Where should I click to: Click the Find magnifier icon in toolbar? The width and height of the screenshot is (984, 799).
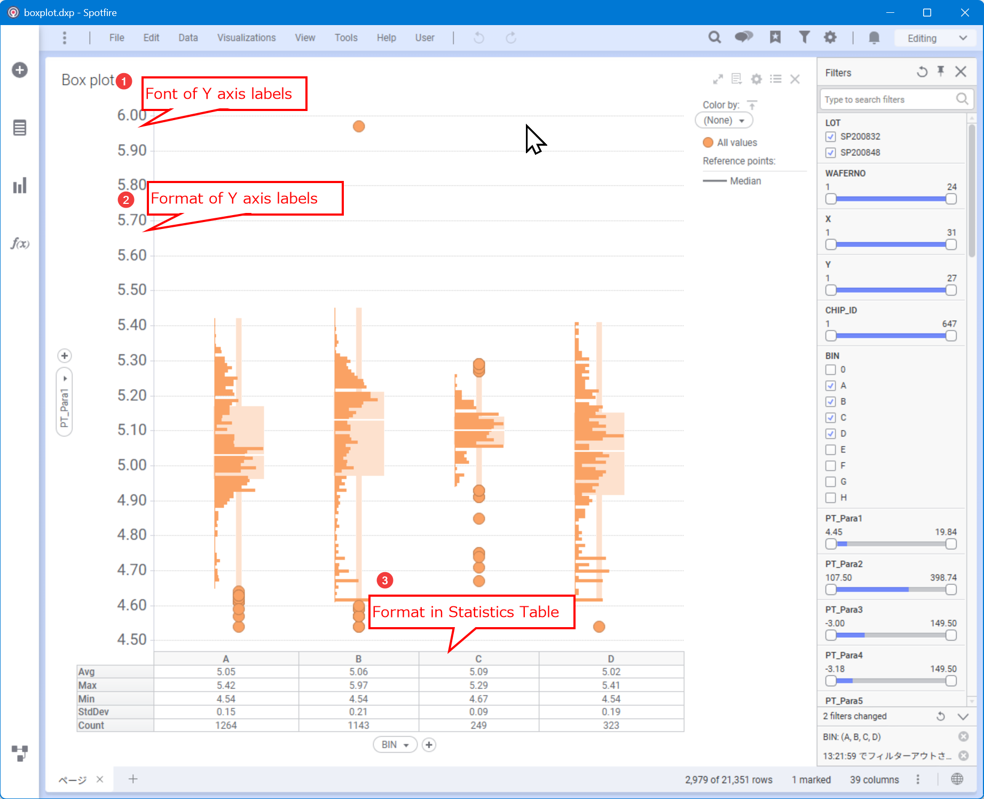(714, 37)
